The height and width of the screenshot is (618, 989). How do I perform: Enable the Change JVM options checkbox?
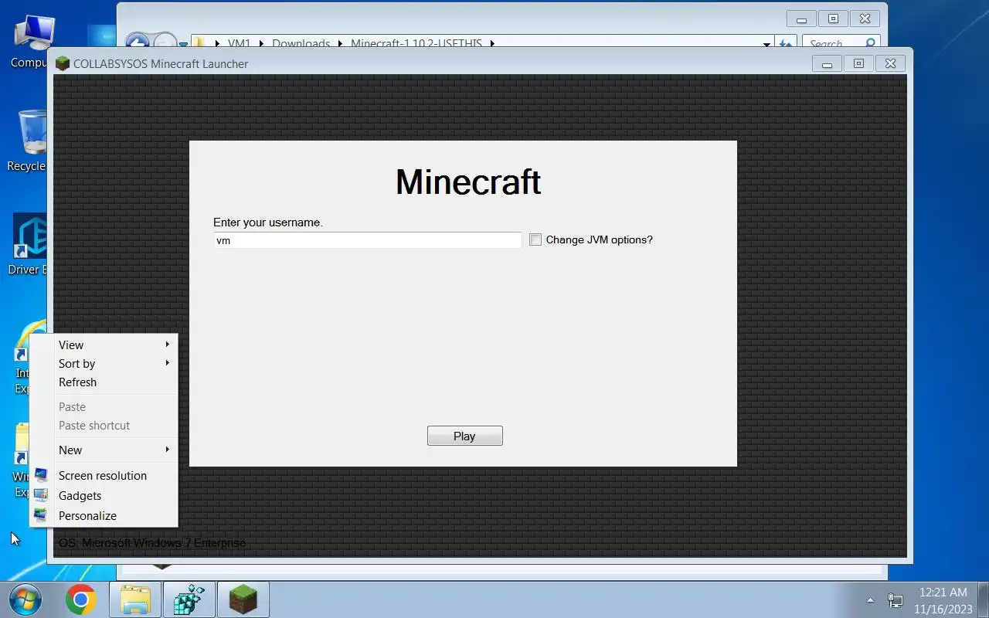click(x=535, y=240)
